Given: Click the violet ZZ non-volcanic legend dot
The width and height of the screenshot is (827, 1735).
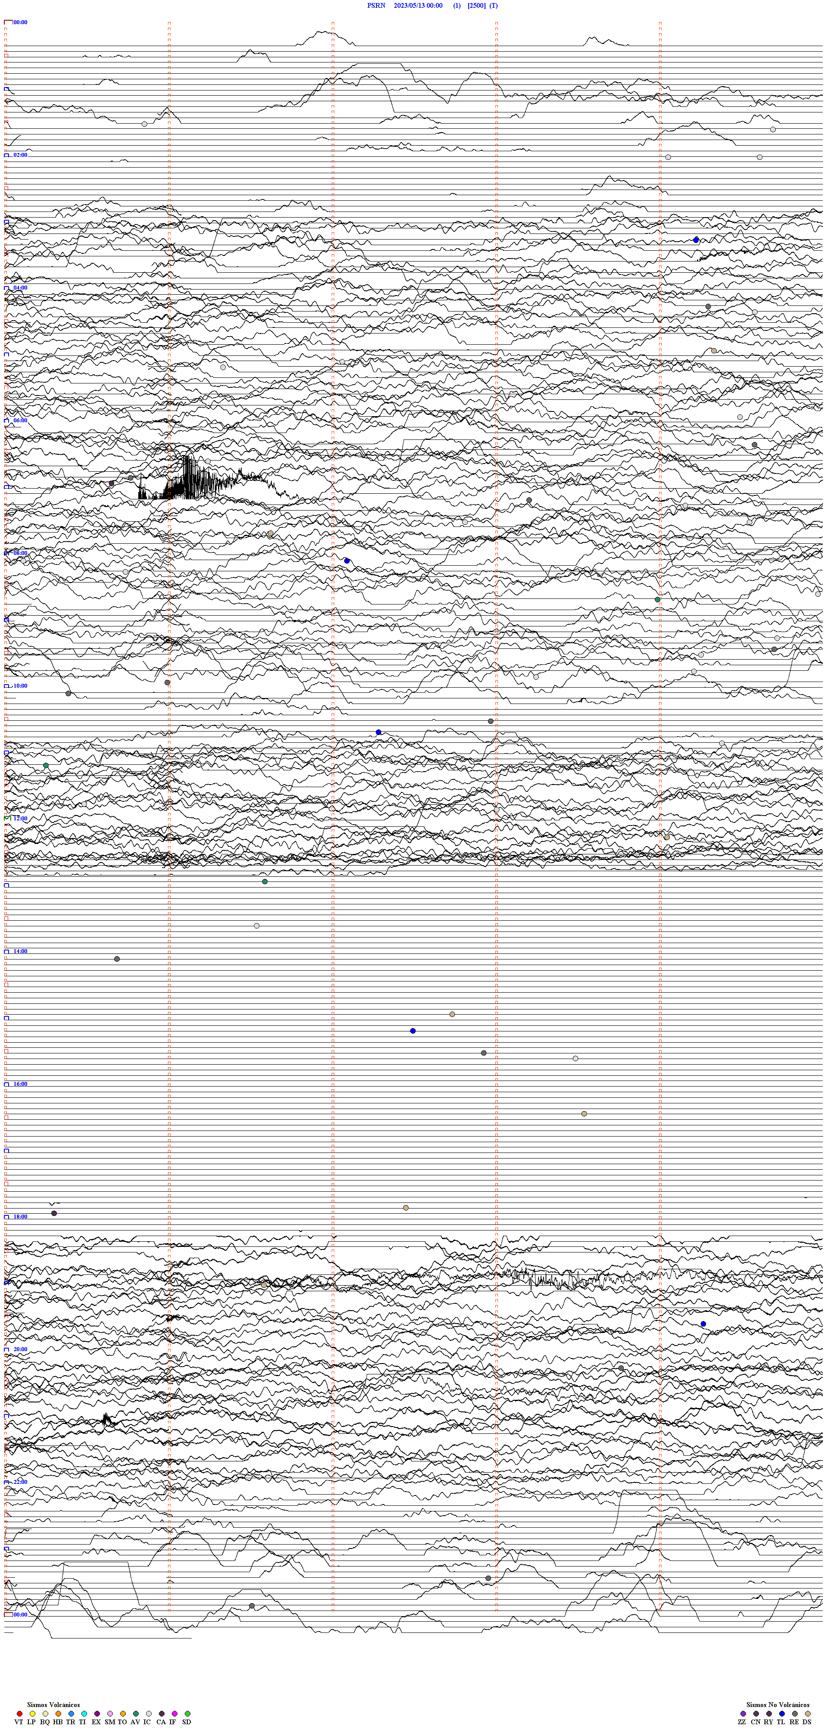Looking at the screenshot, I should click(743, 1713).
